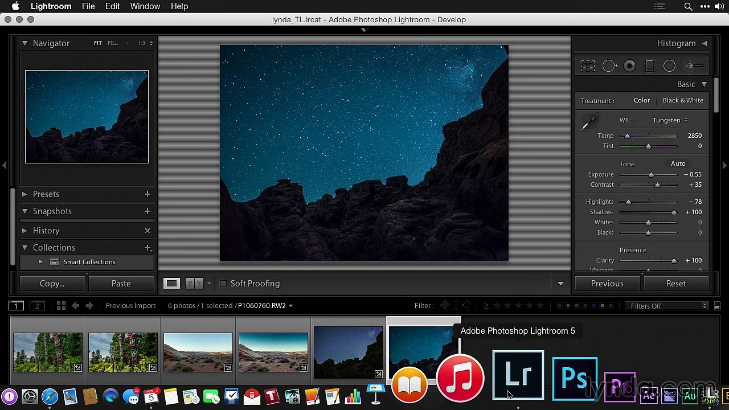Open Premiere Pro icon in the Dock

tap(620, 387)
